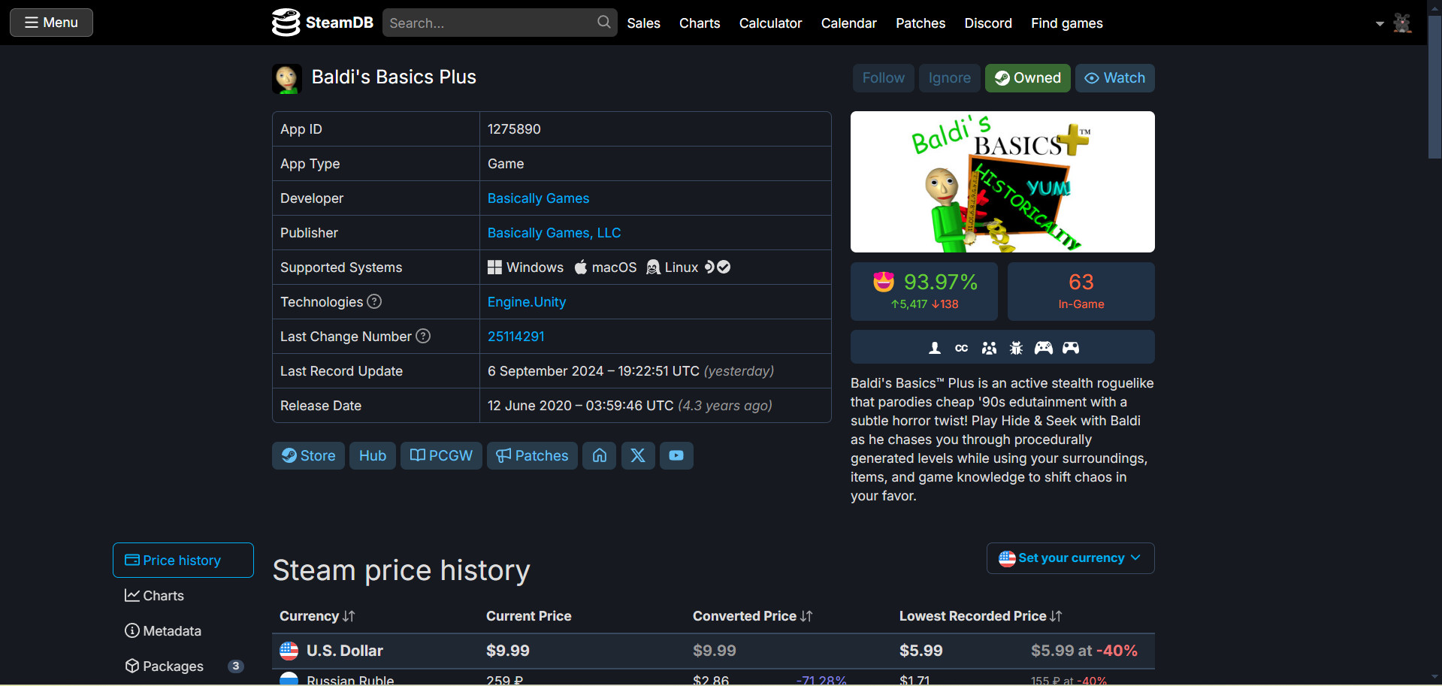Open the Basically Games developer link

tap(538, 198)
